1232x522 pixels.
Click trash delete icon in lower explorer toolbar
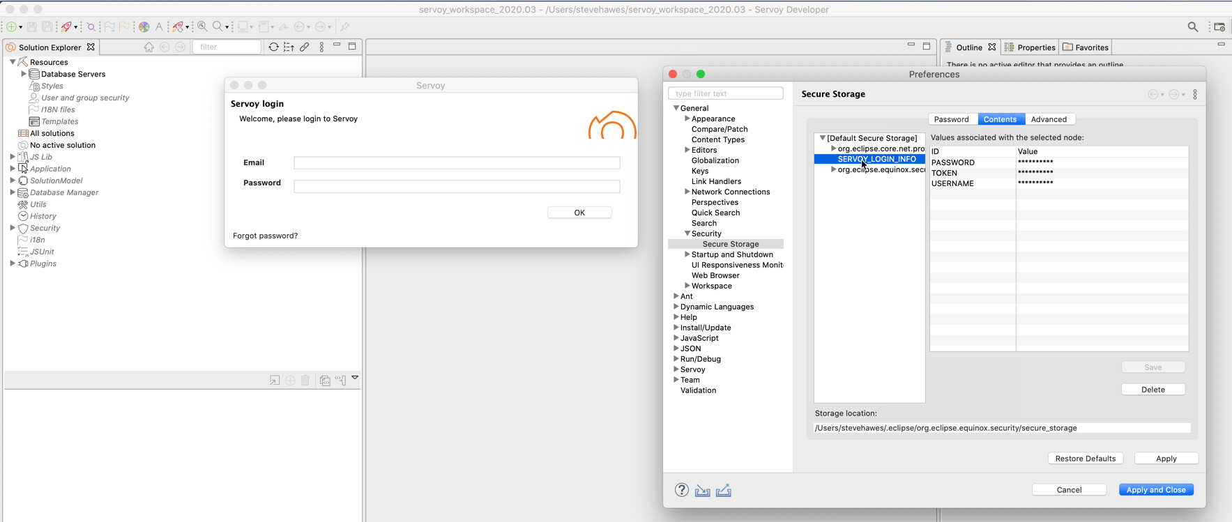pos(305,380)
